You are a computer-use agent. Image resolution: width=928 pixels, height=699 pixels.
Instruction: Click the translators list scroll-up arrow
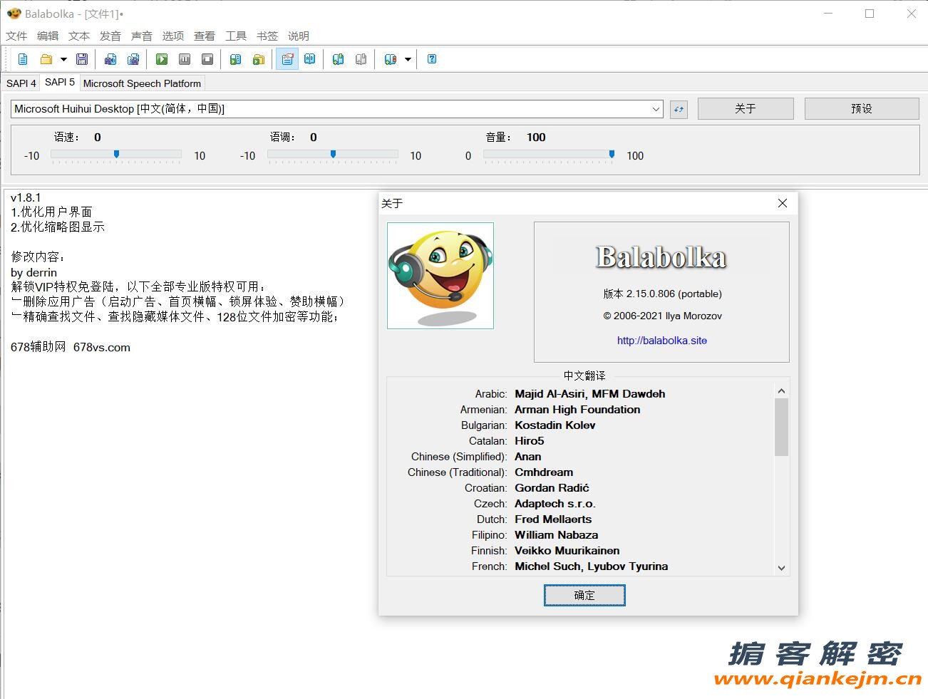781,391
